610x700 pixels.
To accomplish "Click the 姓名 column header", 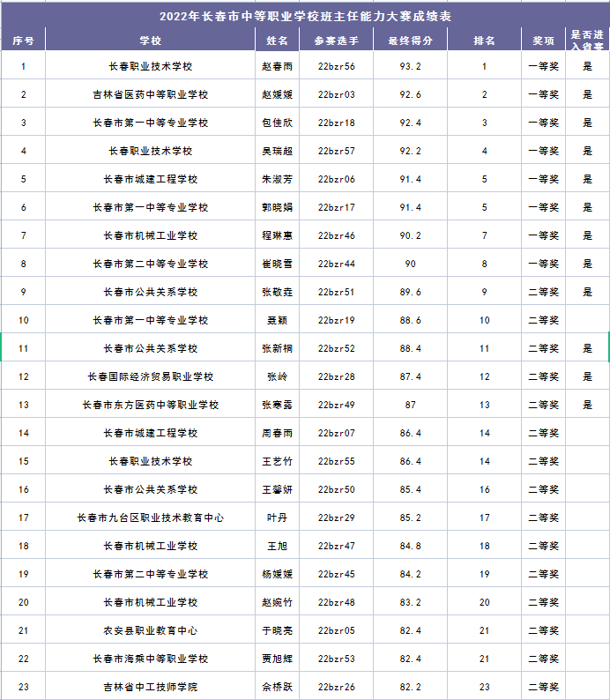I will point(277,41).
